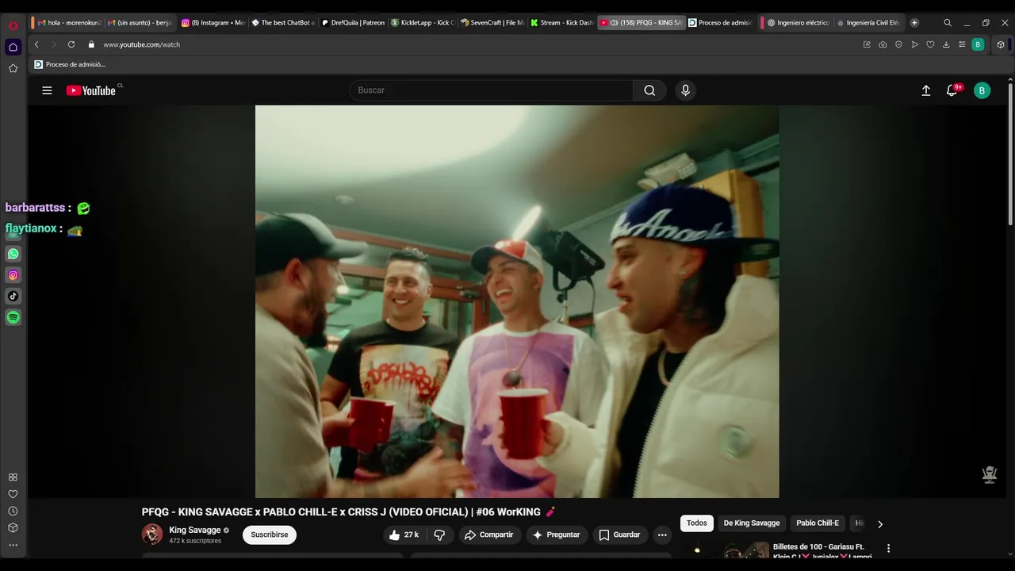Viewport: 1015px width, 571px height.
Task: Open the YouTube guide hamburger menu
Action: point(47,90)
